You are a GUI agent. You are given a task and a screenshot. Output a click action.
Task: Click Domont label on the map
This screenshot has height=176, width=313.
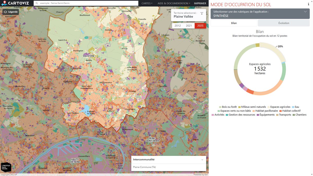click(108, 30)
